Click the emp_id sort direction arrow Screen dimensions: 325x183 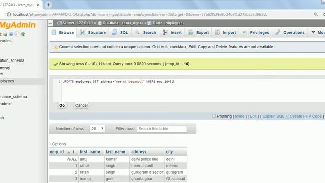(69, 152)
